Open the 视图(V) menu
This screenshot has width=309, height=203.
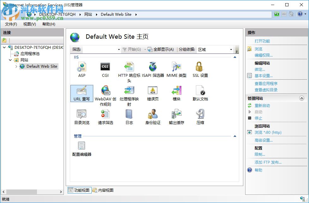click(29, 24)
